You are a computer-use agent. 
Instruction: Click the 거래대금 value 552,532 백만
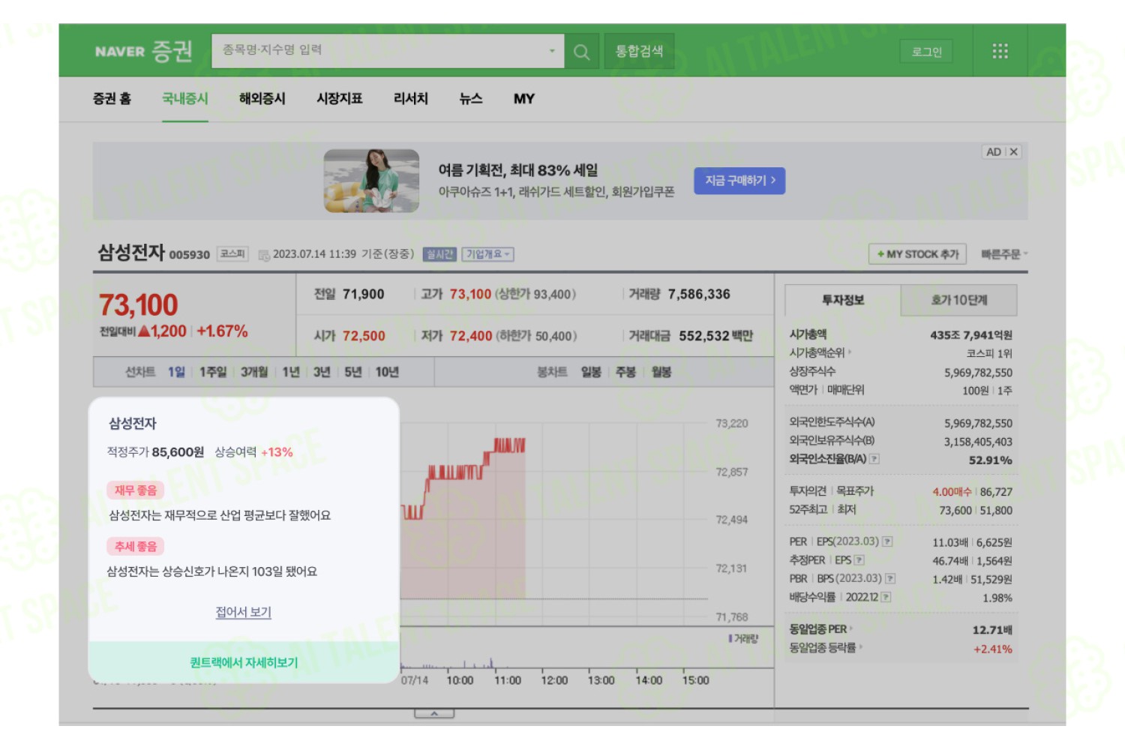click(716, 336)
